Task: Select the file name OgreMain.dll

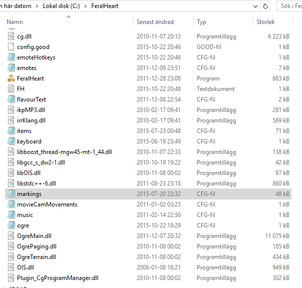Action: tap(34, 236)
